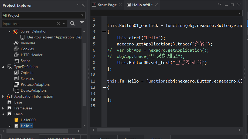Click the Project Explorer horizontal scrollbar thumb
This screenshot has width=248, height=139.
[x=37, y=131]
